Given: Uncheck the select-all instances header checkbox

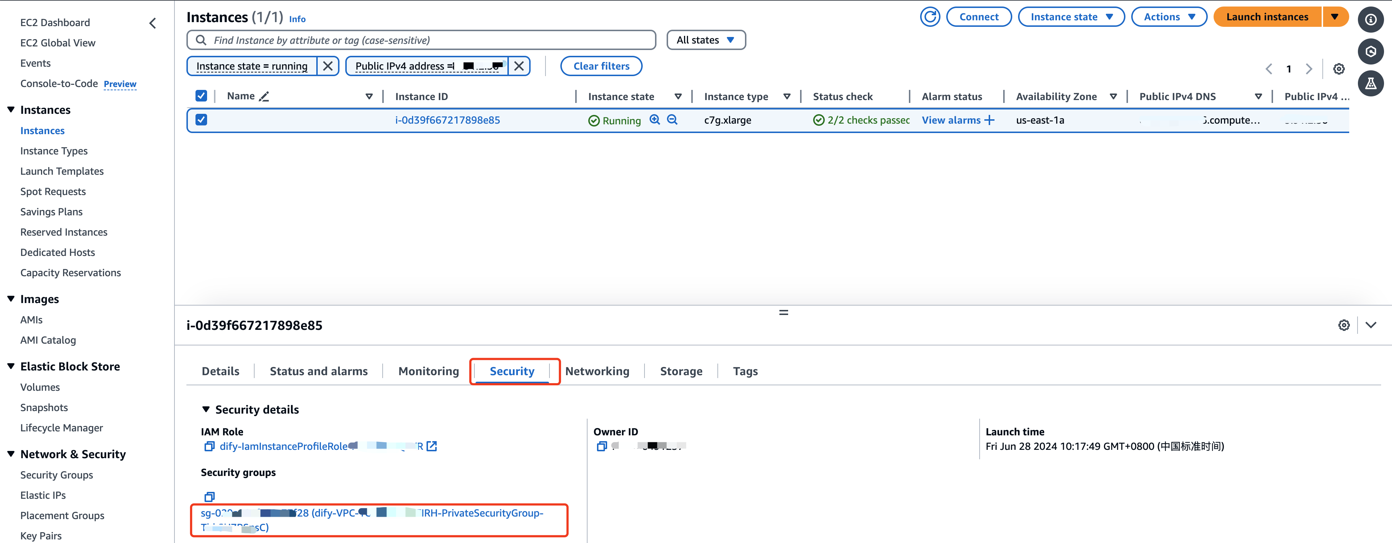Looking at the screenshot, I should tap(201, 96).
